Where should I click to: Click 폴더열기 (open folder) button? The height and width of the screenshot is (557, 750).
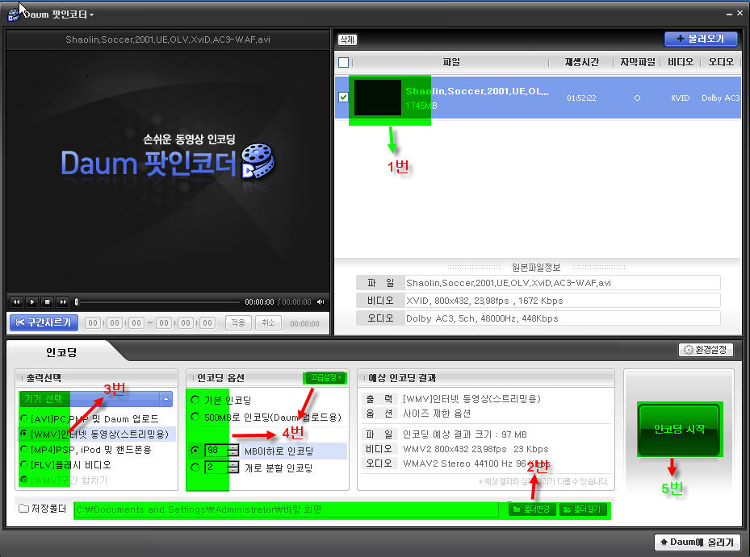[583, 509]
